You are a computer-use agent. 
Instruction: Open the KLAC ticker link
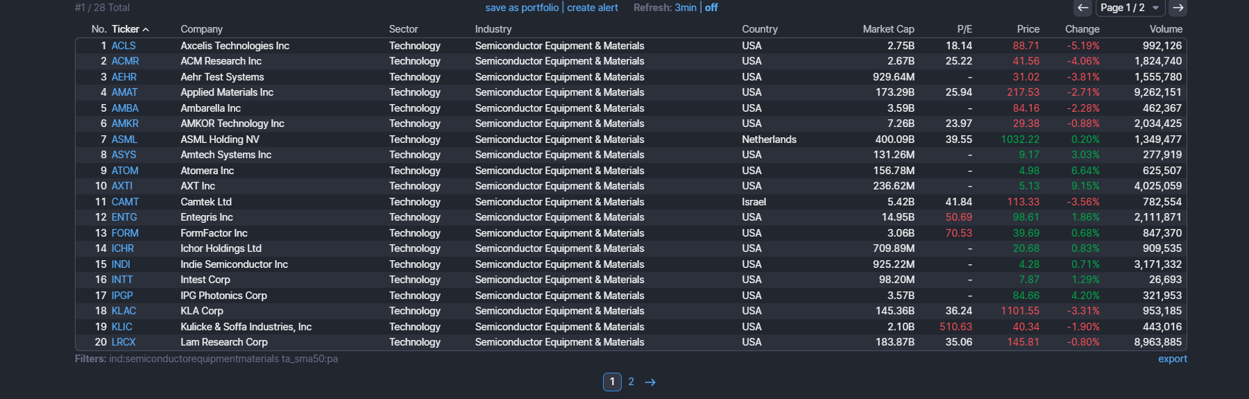[124, 311]
